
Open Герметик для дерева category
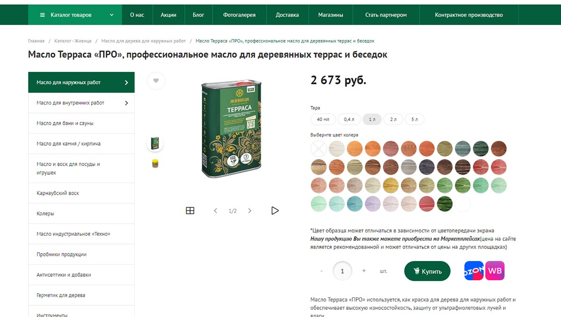(81, 296)
